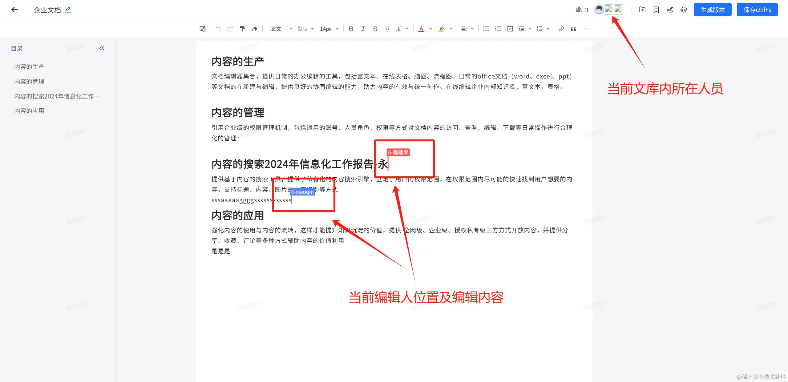Jump to 内容的管理 in the outline
This screenshot has width=788, height=382.
[x=29, y=82]
